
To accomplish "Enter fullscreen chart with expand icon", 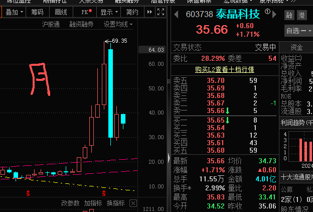I will [x=161, y=12].
